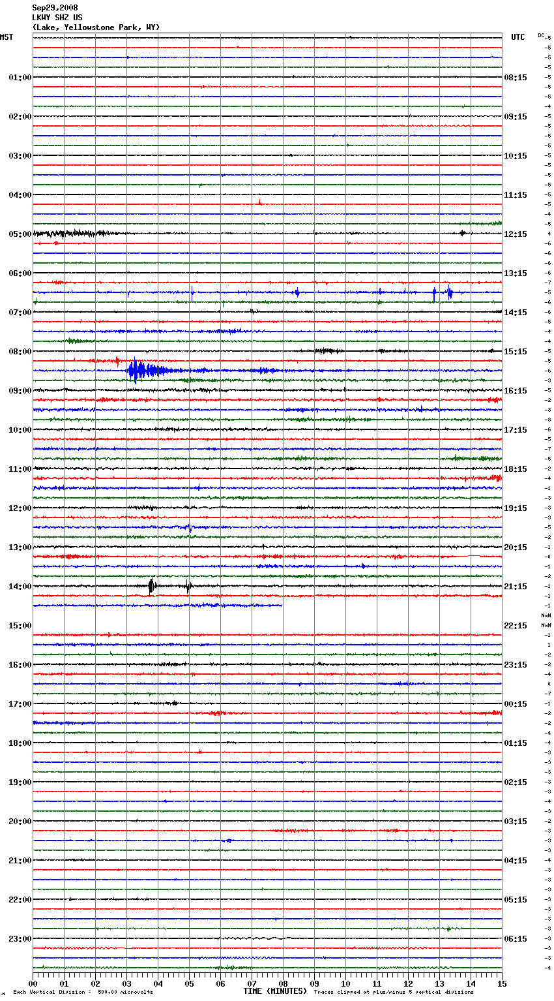
Task: Click the 23:15 UTC time label
Action: (x=516, y=665)
